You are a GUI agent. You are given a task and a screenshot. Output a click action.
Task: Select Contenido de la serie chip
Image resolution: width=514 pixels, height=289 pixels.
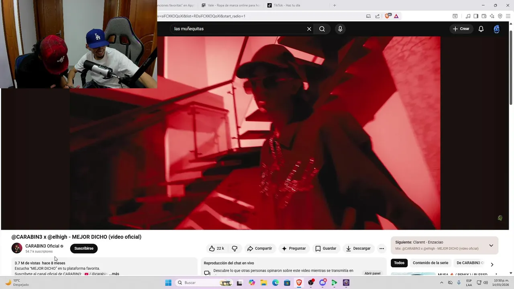tap(430, 263)
